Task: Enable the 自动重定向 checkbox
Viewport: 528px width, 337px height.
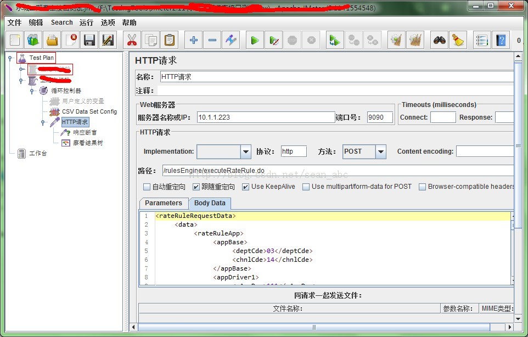Action: (x=147, y=187)
